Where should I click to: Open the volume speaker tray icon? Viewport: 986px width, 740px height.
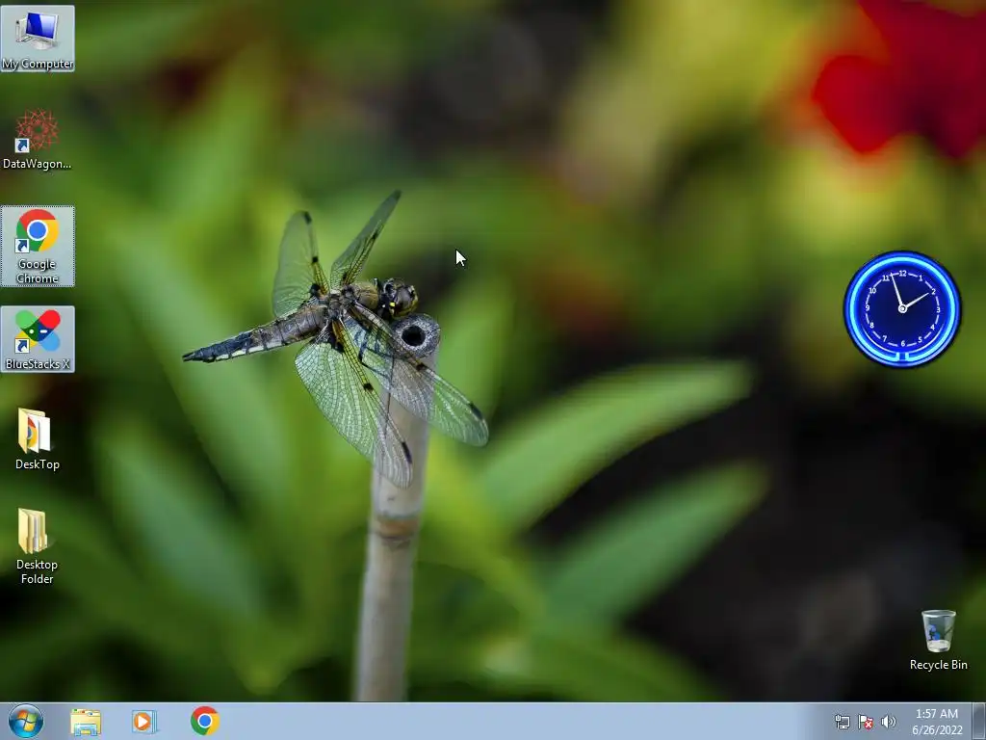[x=888, y=722]
